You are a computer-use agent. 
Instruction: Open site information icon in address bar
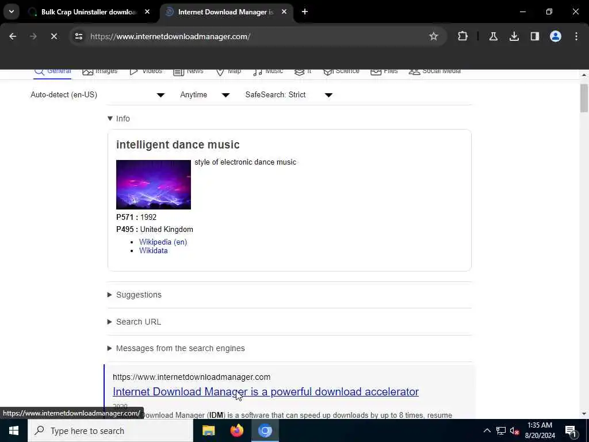click(78, 36)
